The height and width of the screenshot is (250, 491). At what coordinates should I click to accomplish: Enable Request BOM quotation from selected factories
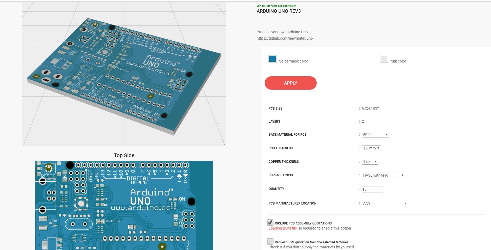pyautogui.click(x=270, y=242)
